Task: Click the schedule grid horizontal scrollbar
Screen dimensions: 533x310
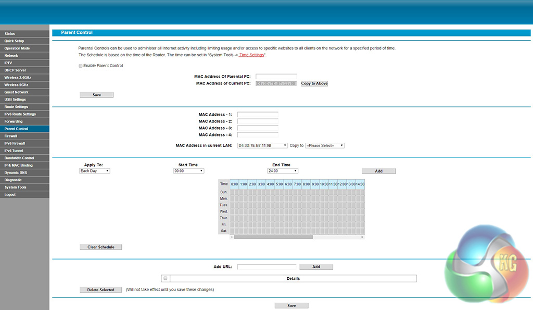Action: click(273, 237)
